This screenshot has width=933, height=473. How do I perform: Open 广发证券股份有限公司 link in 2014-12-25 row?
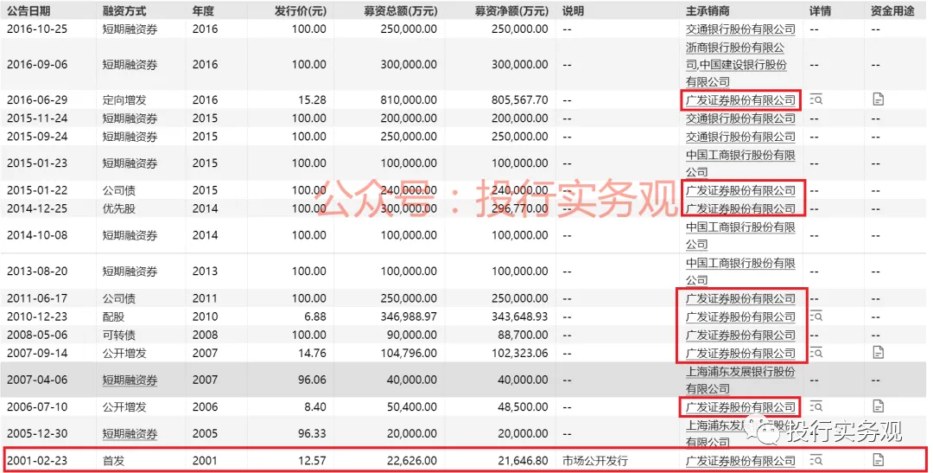[x=740, y=208]
